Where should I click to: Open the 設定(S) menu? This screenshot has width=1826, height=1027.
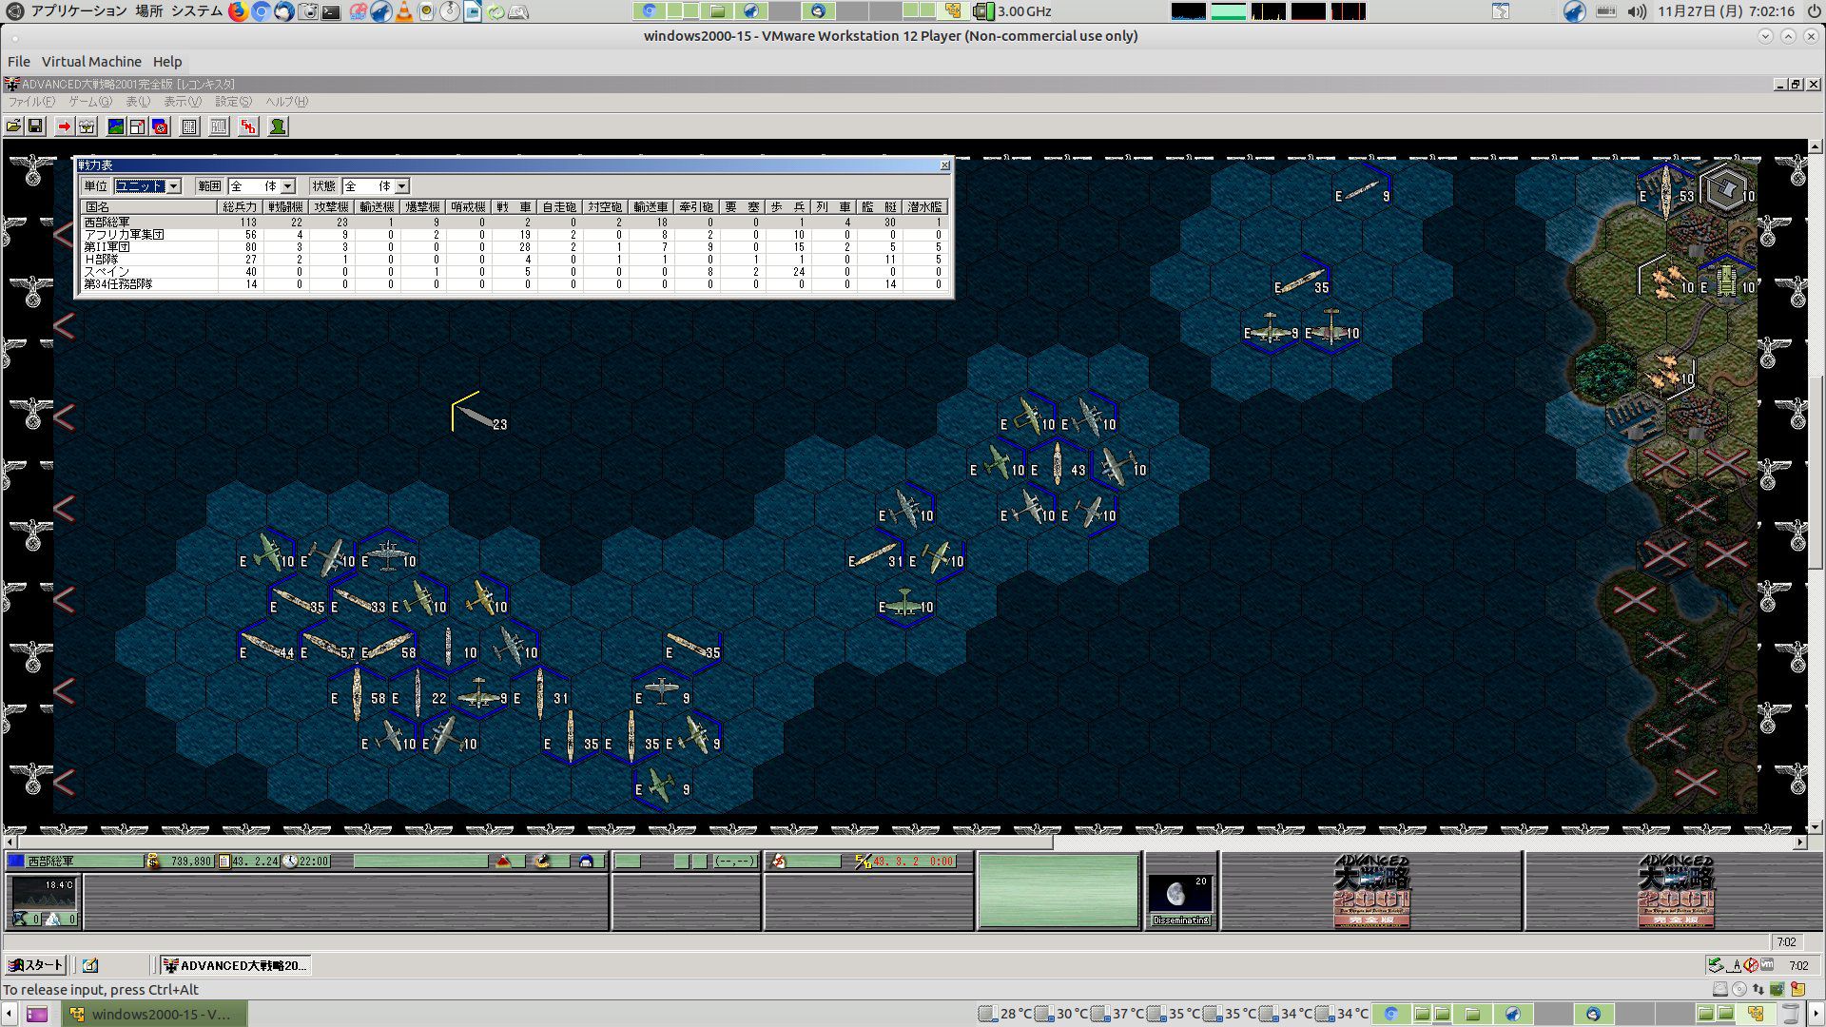tap(234, 102)
